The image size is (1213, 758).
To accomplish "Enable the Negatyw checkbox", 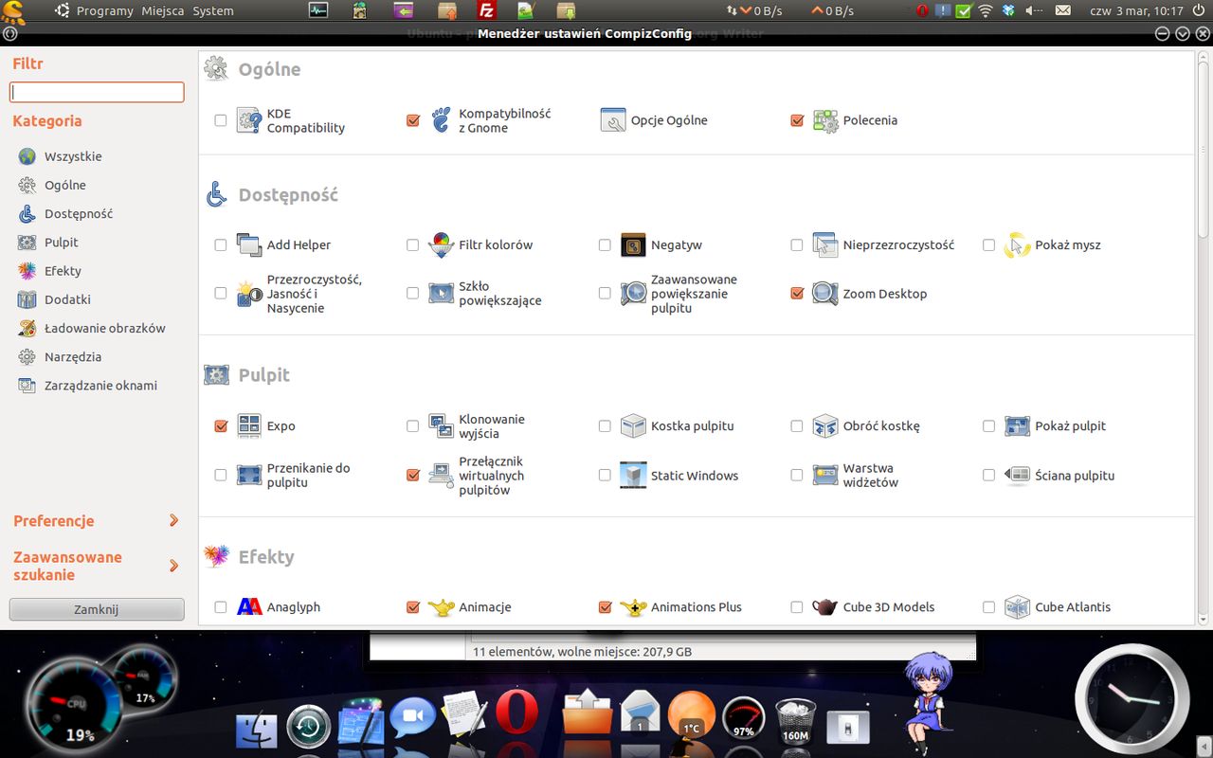I will 605,244.
